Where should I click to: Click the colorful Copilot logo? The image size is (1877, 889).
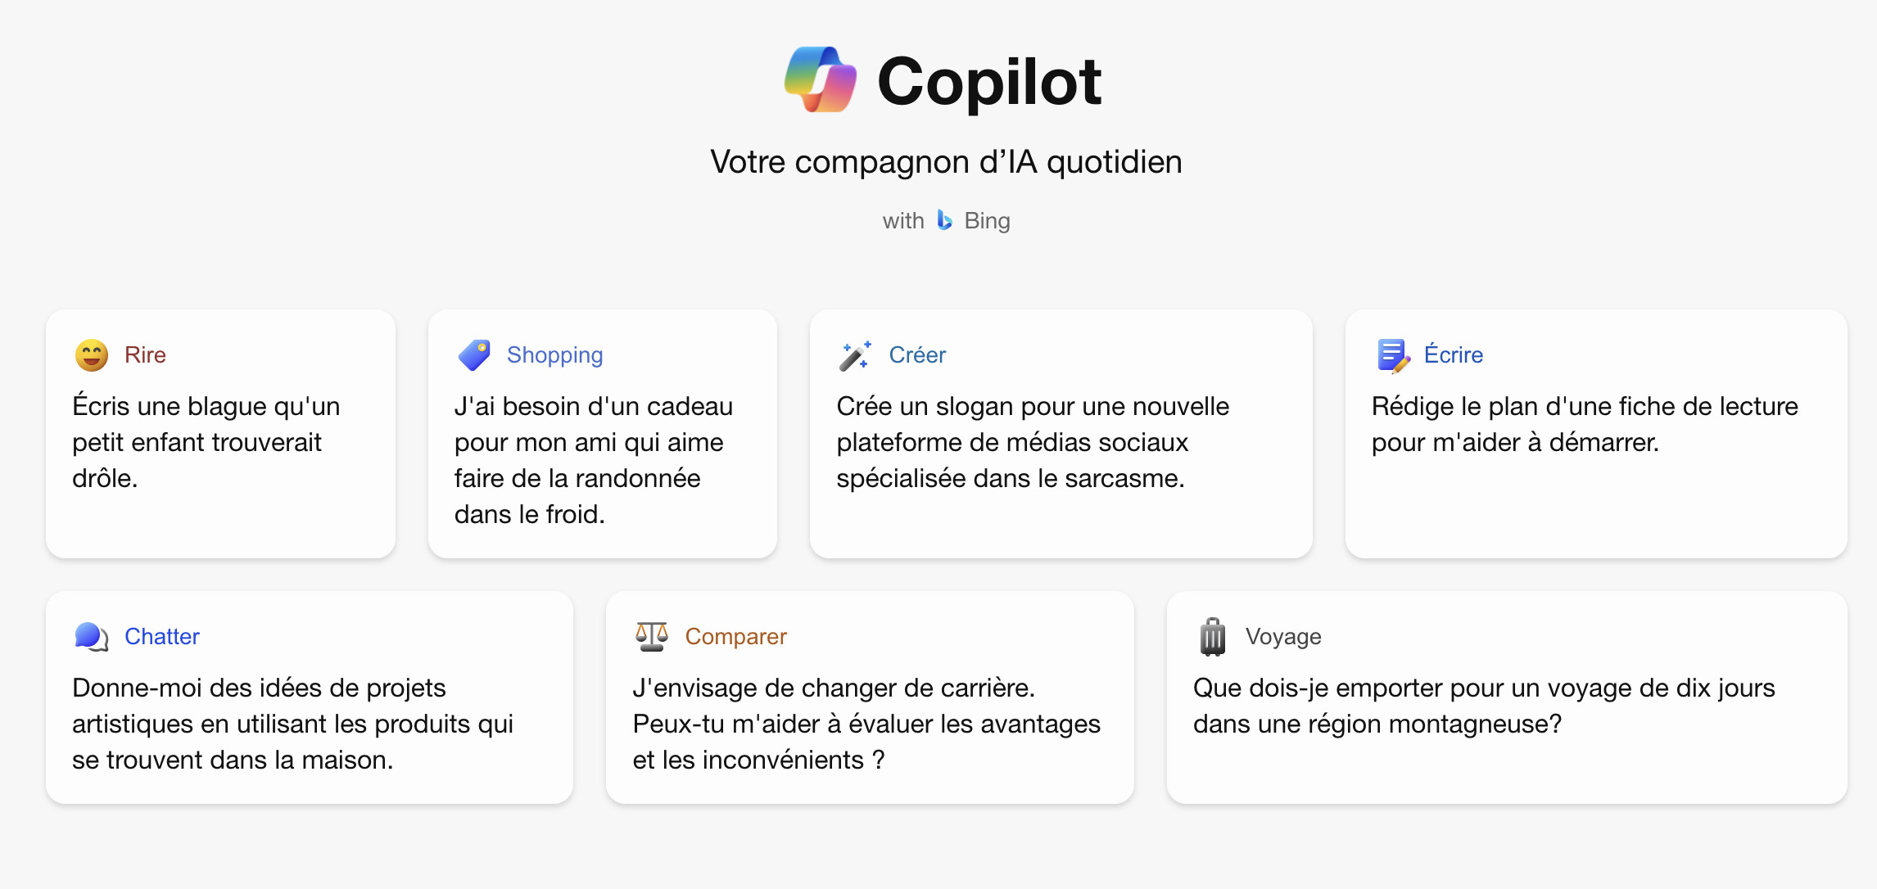[821, 79]
